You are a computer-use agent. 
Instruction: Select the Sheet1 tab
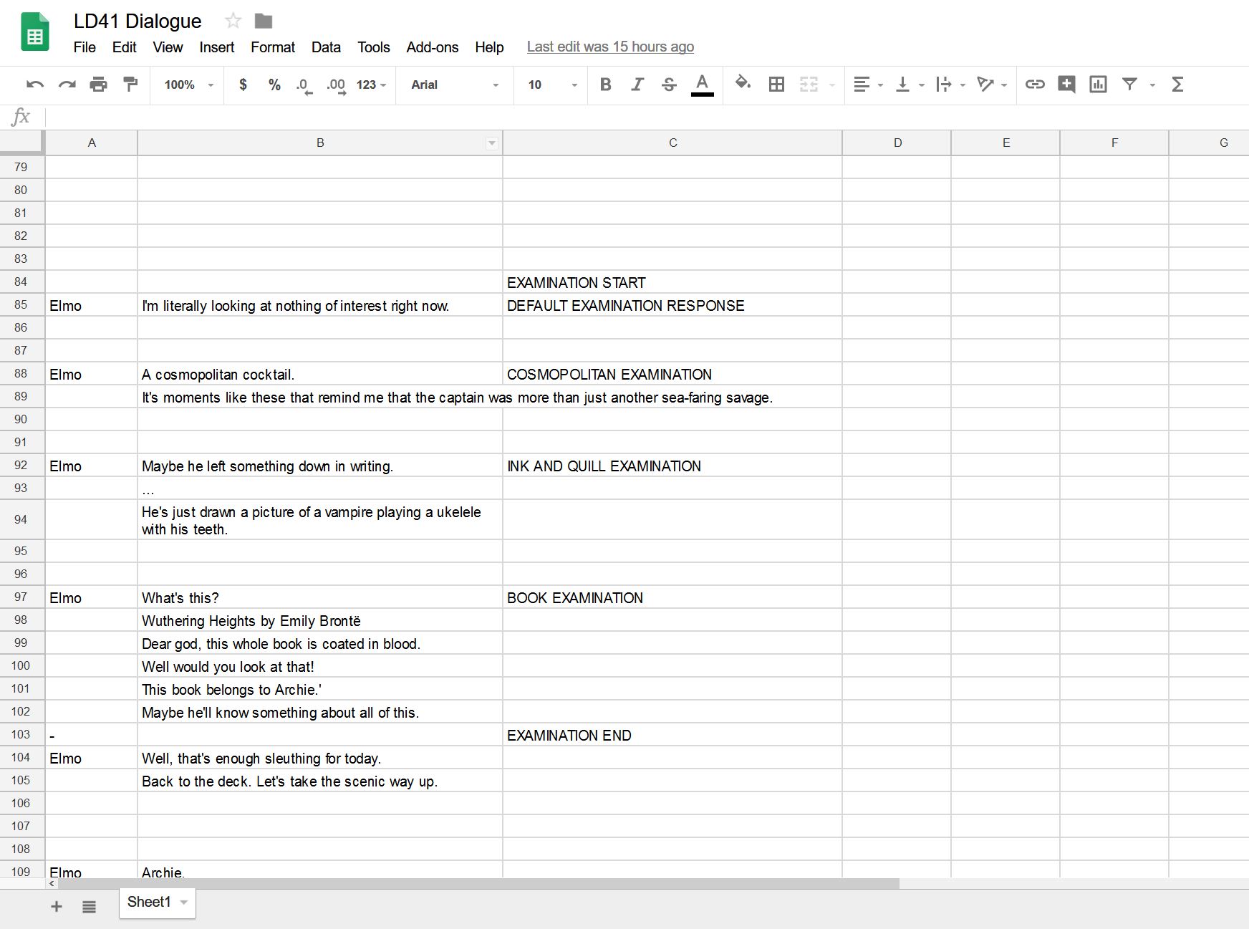click(x=157, y=902)
